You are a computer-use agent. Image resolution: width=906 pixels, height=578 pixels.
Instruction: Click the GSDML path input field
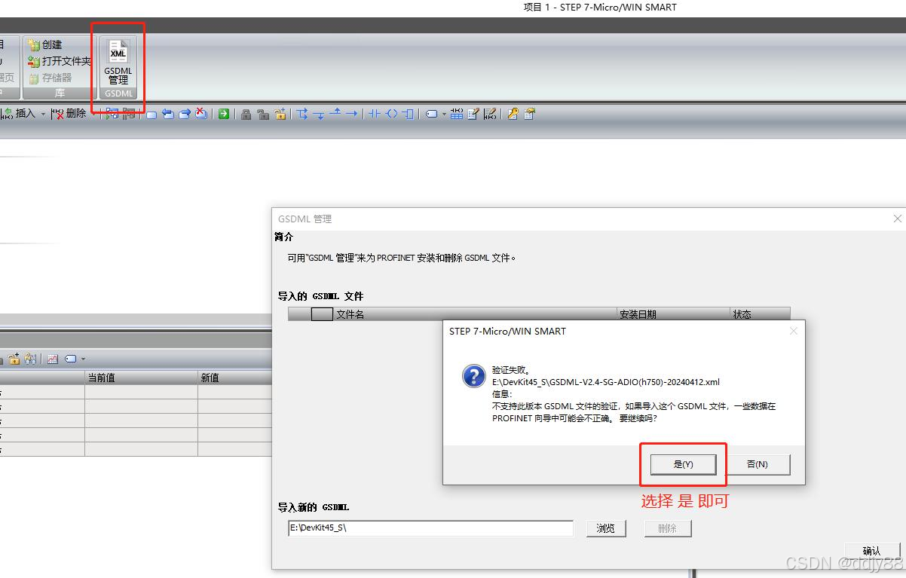click(430, 528)
